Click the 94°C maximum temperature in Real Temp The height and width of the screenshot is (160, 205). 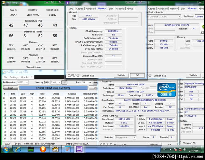40,58
